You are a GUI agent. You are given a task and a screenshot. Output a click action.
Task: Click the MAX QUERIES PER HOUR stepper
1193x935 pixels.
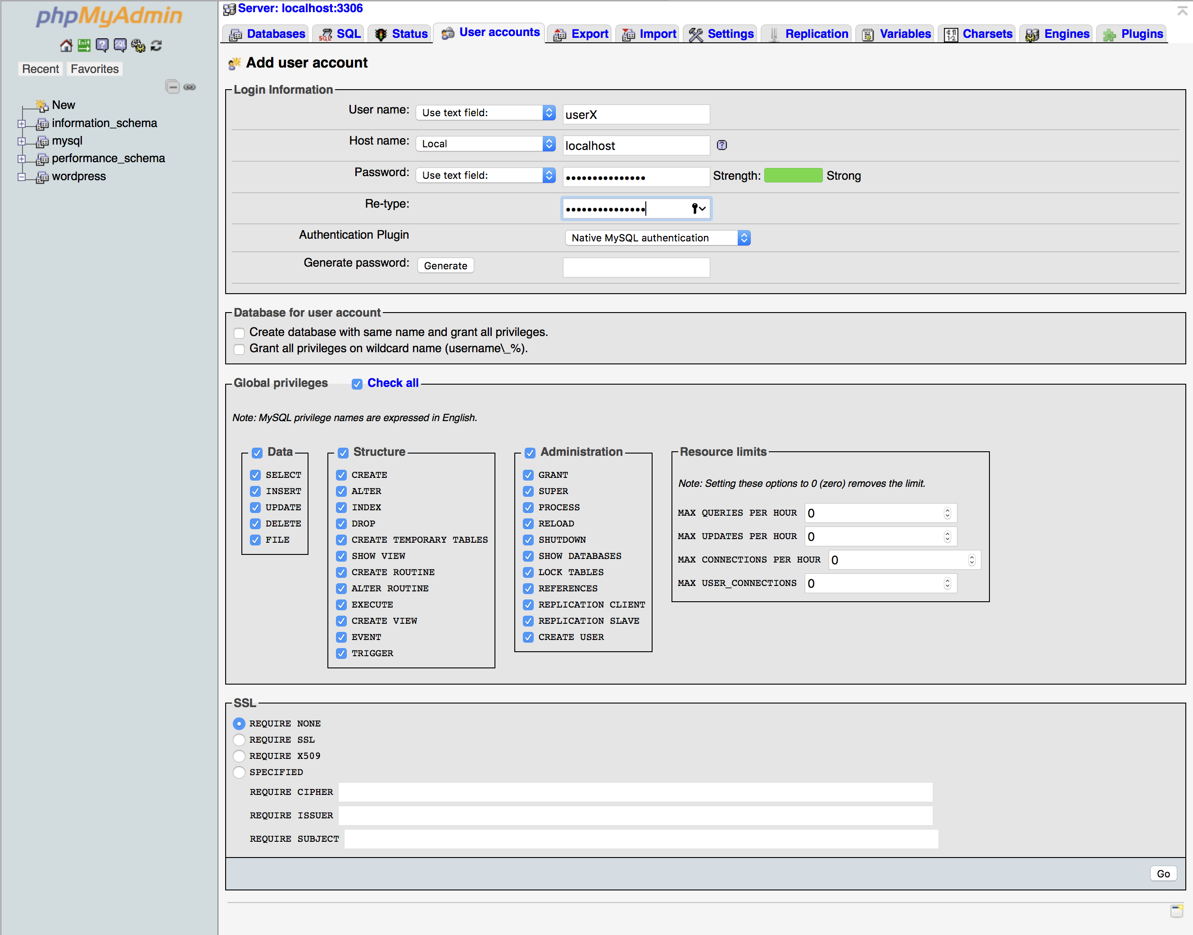[x=947, y=513]
